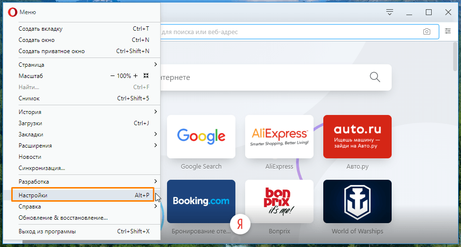The width and height of the screenshot is (461, 247).
Task: Click the magnifier search icon
Action: coord(375,77)
